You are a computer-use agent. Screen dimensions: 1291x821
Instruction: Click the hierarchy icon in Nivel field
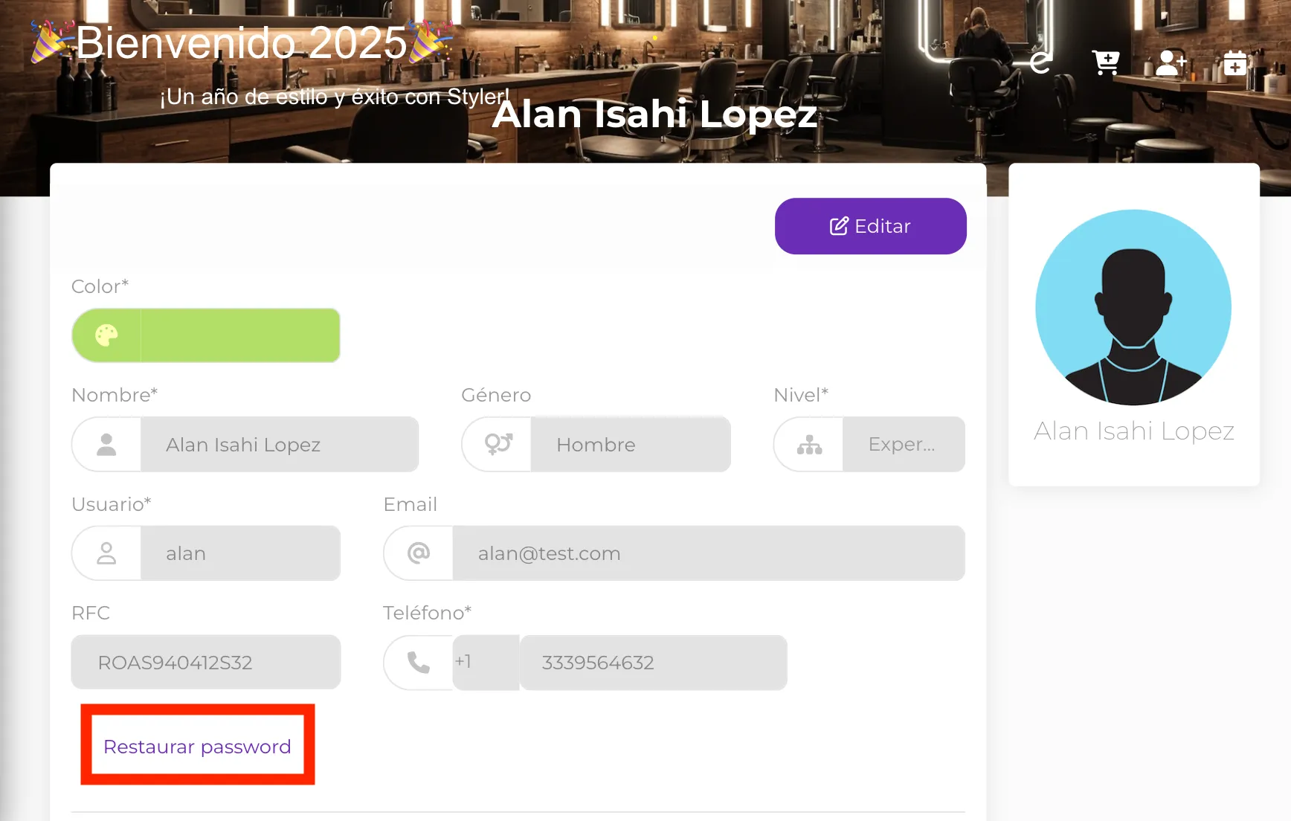[x=808, y=444]
